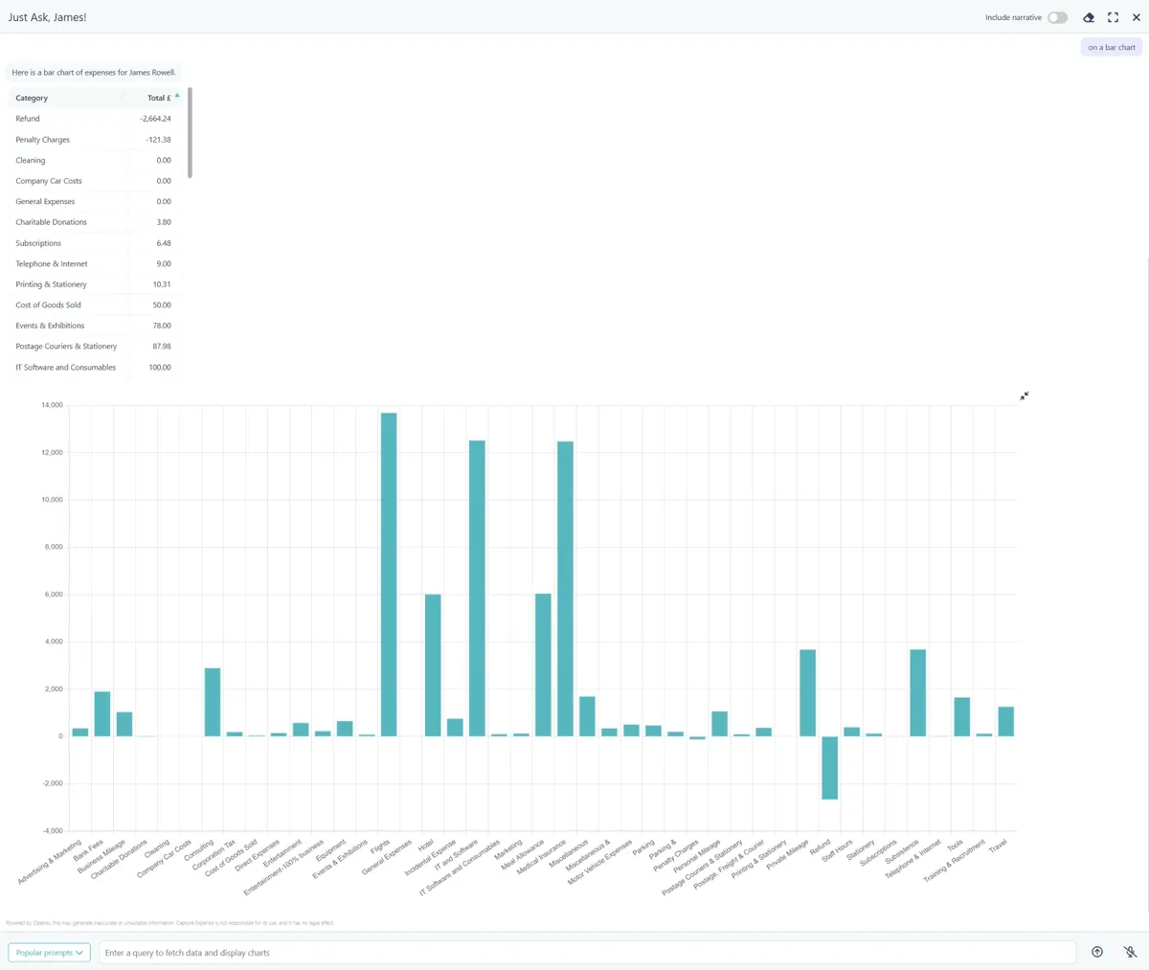The height and width of the screenshot is (970, 1149).
Task: Click the Flights axis label
Action: 380,846
